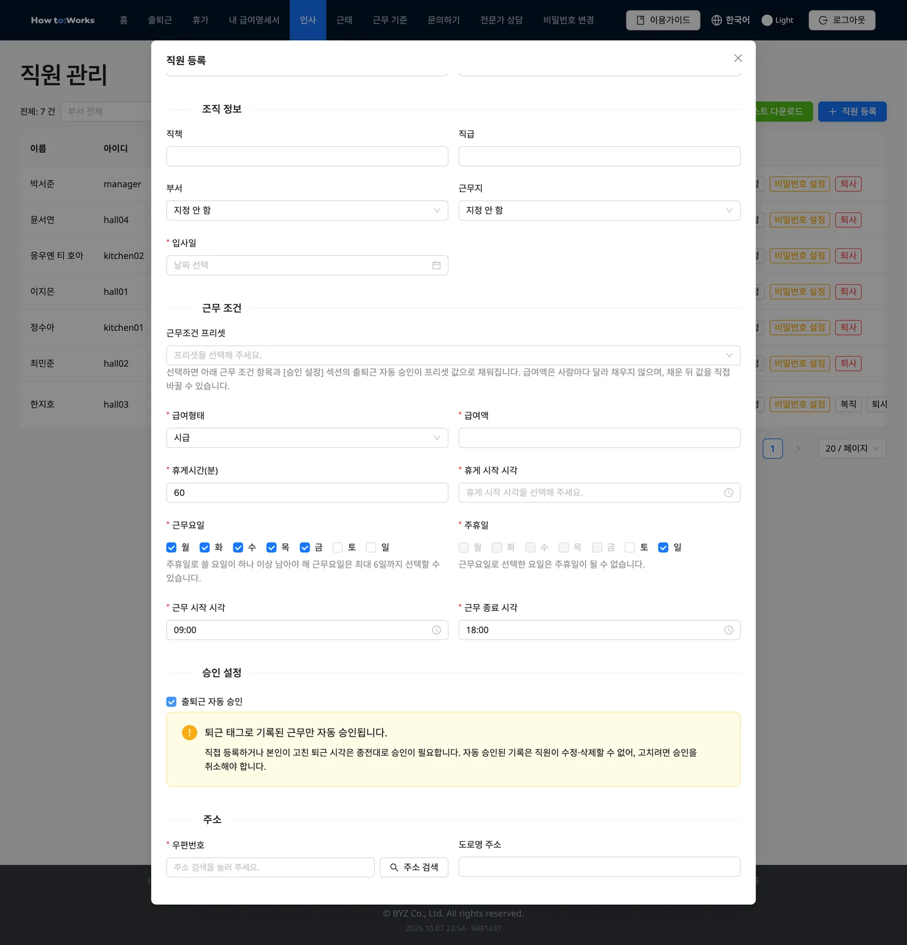This screenshot has width=907, height=945.
Task: Open the 근태 menu
Action: pos(344,20)
